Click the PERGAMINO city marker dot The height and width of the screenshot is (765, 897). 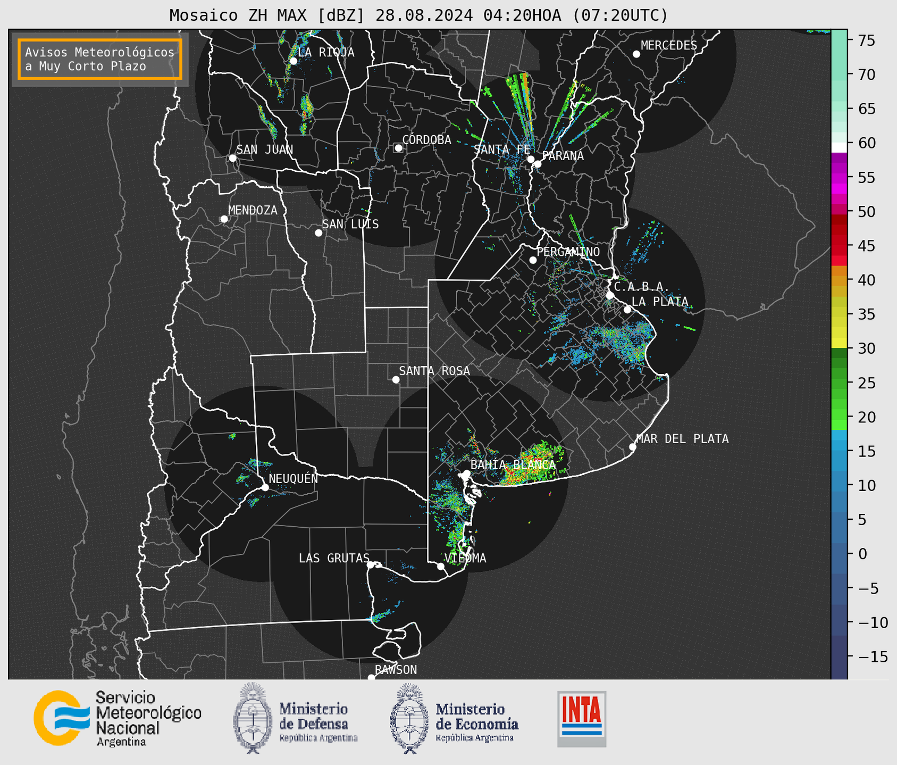(533, 260)
